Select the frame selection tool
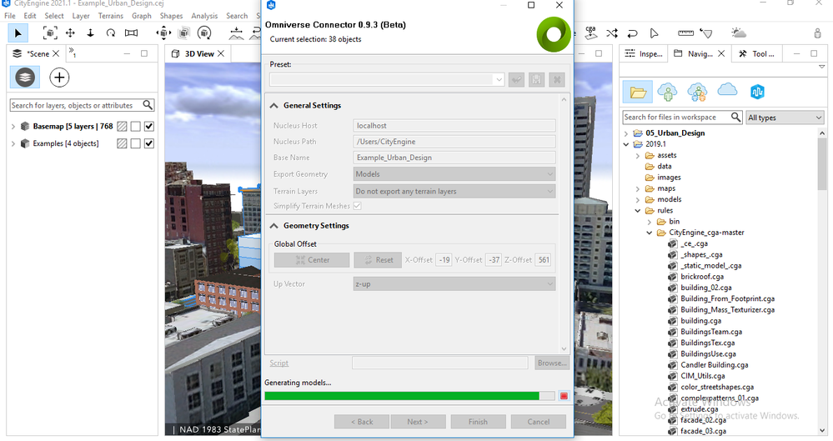 50,33
